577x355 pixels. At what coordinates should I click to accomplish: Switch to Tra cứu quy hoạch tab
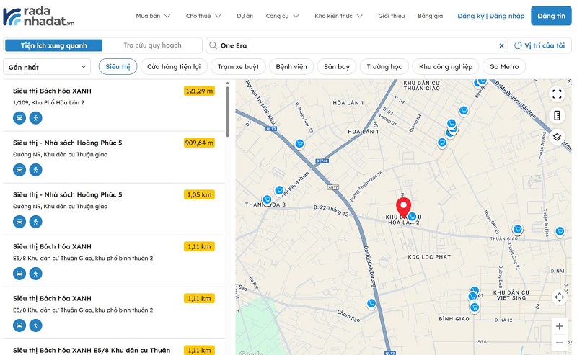tap(152, 45)
